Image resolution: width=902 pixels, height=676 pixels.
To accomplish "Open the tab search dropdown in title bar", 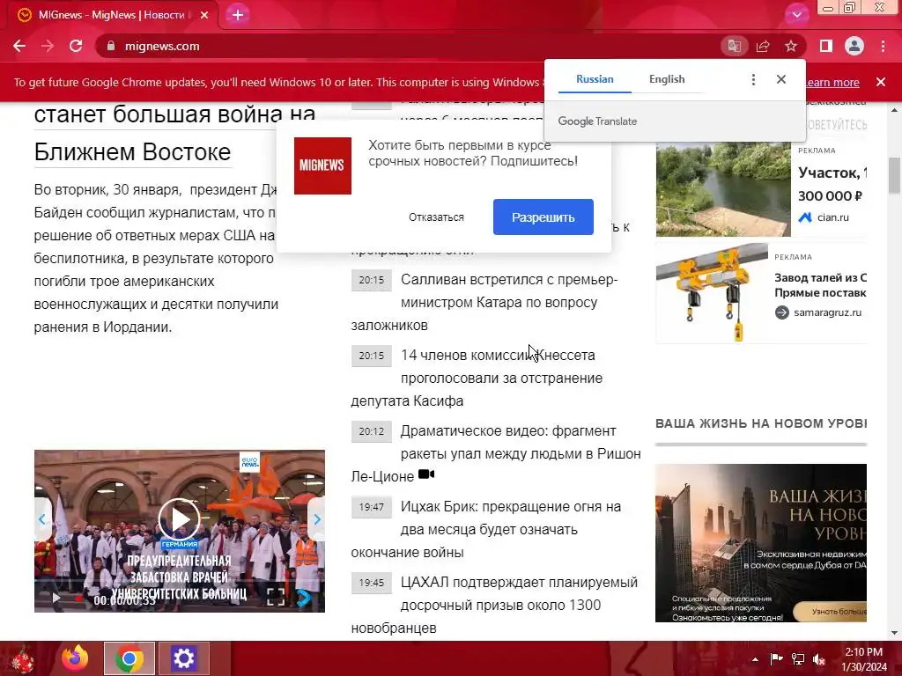I will [796, 15].
